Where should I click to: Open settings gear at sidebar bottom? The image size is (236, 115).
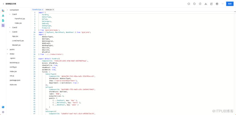point(3,112)
